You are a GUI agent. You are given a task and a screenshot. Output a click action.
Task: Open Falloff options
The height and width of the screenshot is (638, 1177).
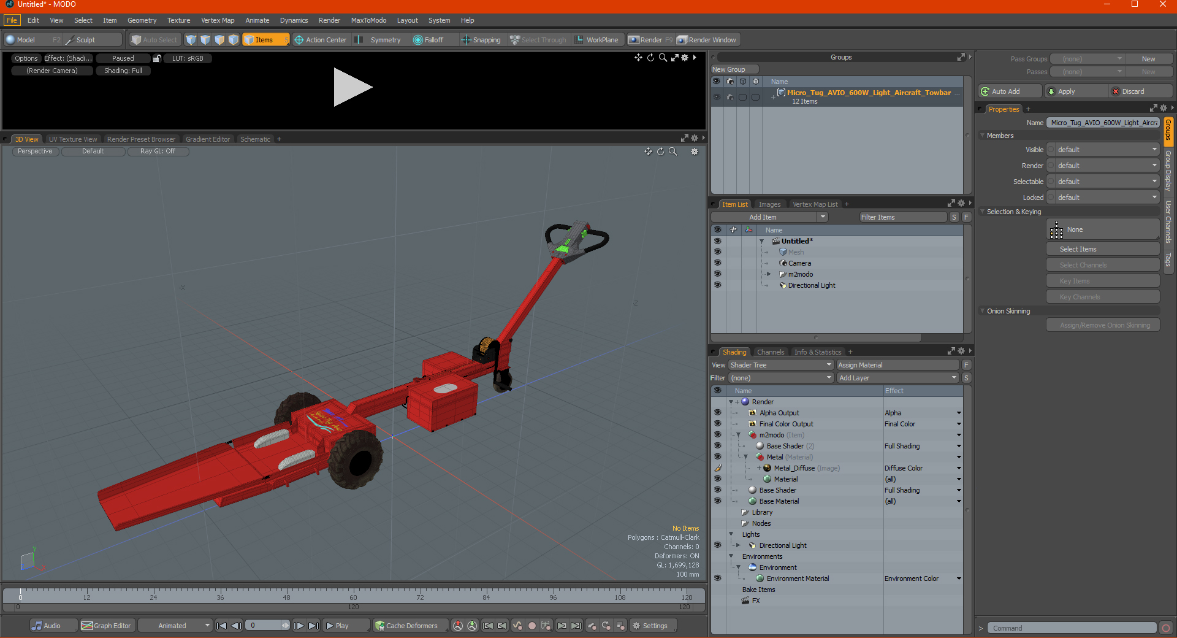pyautogui.click(x=434, y=40)
